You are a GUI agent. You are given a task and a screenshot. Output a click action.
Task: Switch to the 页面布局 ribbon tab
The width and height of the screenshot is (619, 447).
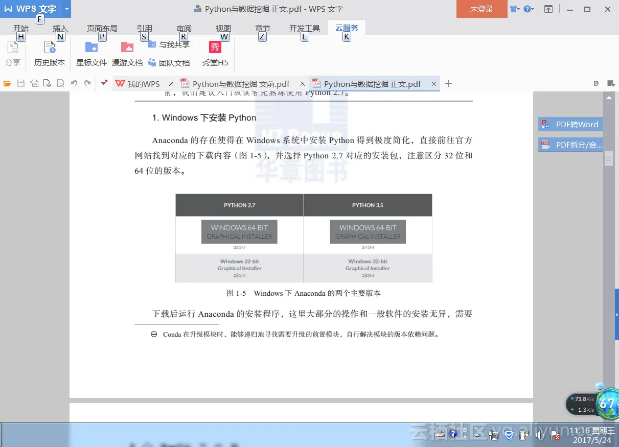pyautogui.click(x=102, y=29)
